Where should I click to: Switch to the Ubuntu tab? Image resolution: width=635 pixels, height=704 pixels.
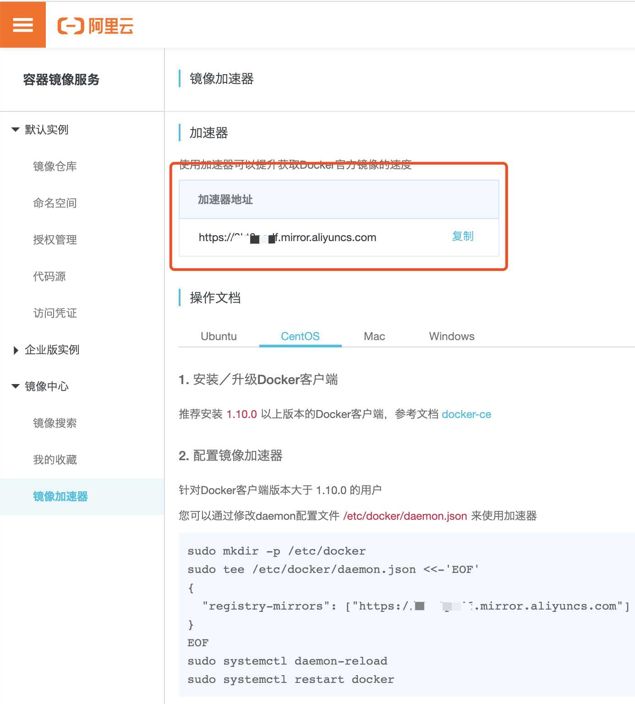click(x=219, y=336)
